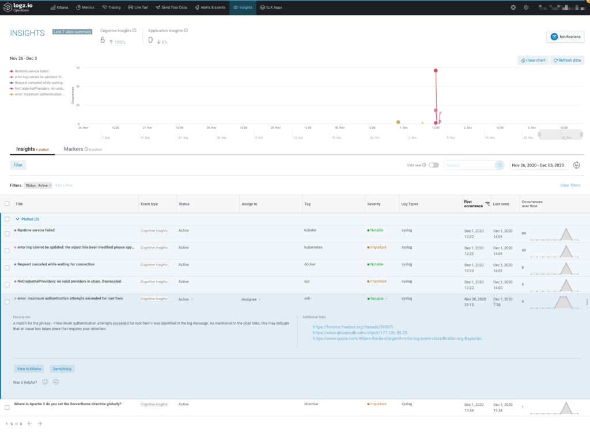Click Clear filters link
This screenshot has height=434, width=590.
coord(570,185)
